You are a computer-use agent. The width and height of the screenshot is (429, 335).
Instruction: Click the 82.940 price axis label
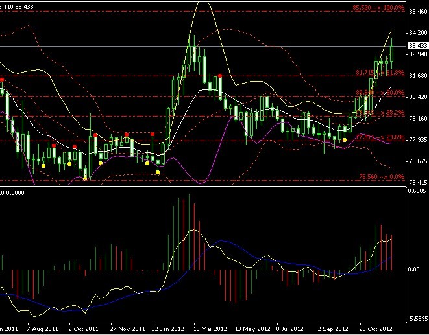pyautogui.click(x=418, y=54)
